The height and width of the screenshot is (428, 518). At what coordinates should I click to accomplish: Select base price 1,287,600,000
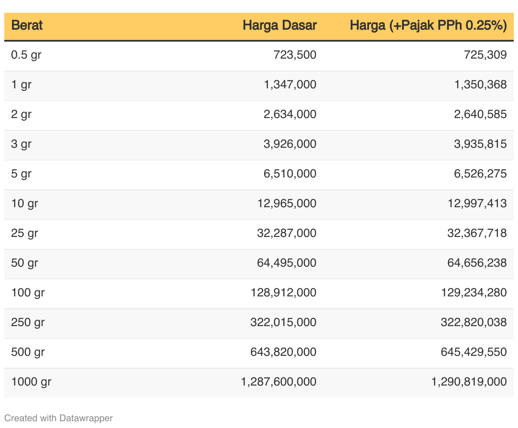pos(279,382)
